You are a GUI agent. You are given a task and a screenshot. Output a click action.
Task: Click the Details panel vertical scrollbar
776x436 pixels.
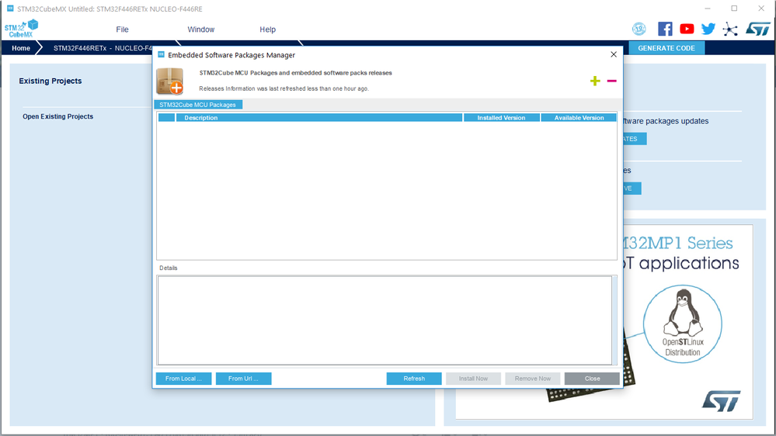point(614,320)
